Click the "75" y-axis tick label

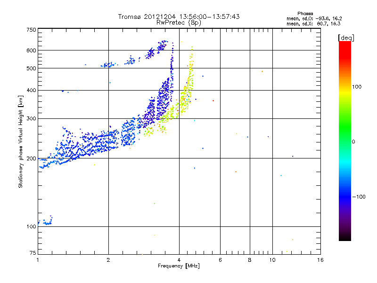(33, 253)
